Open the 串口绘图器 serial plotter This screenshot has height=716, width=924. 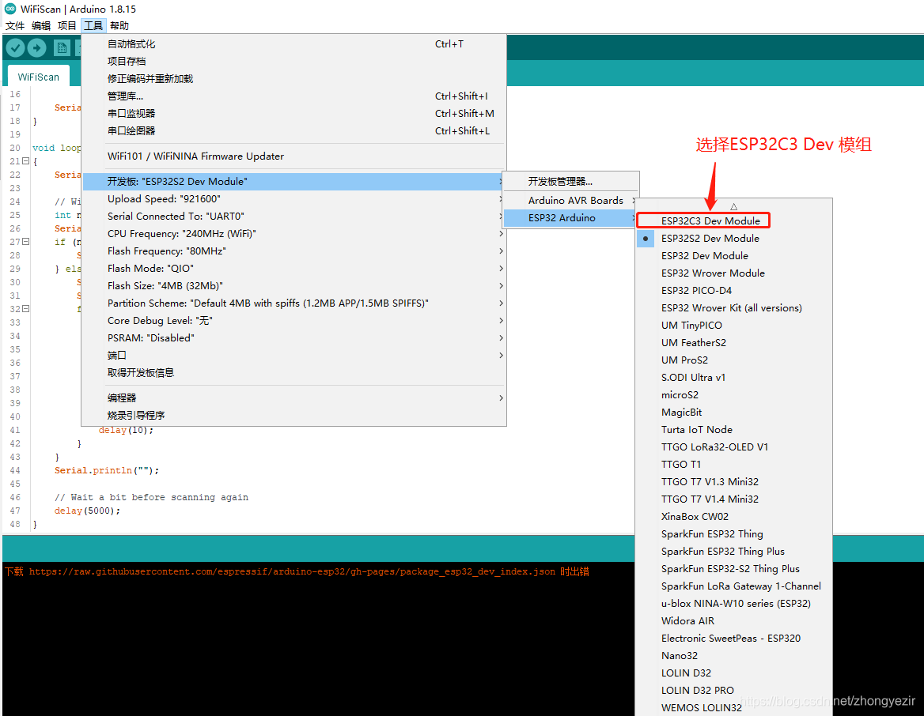[x=294, y=130]
